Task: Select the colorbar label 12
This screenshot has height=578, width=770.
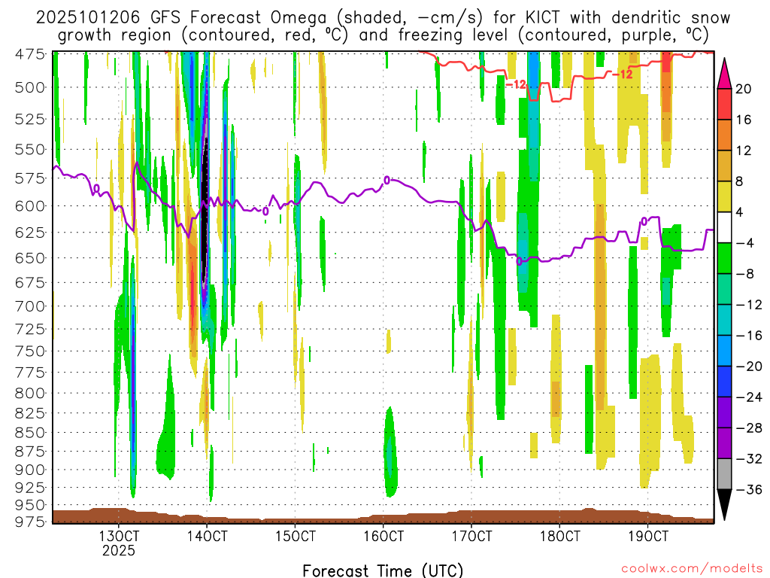Action: (x=744, y=151)
